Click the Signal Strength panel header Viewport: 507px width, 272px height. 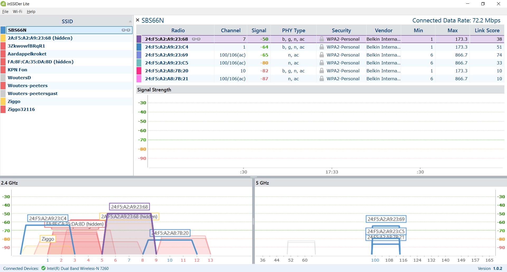pyautogui.click(x=320, y=90)
